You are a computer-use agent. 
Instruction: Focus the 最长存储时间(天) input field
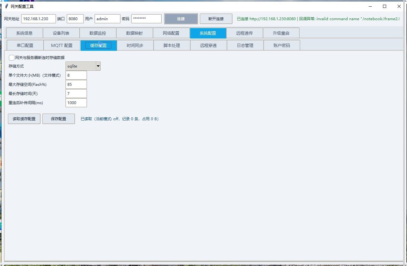click(x=76, y=94)
